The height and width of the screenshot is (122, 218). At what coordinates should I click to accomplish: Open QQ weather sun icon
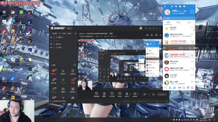192,12
